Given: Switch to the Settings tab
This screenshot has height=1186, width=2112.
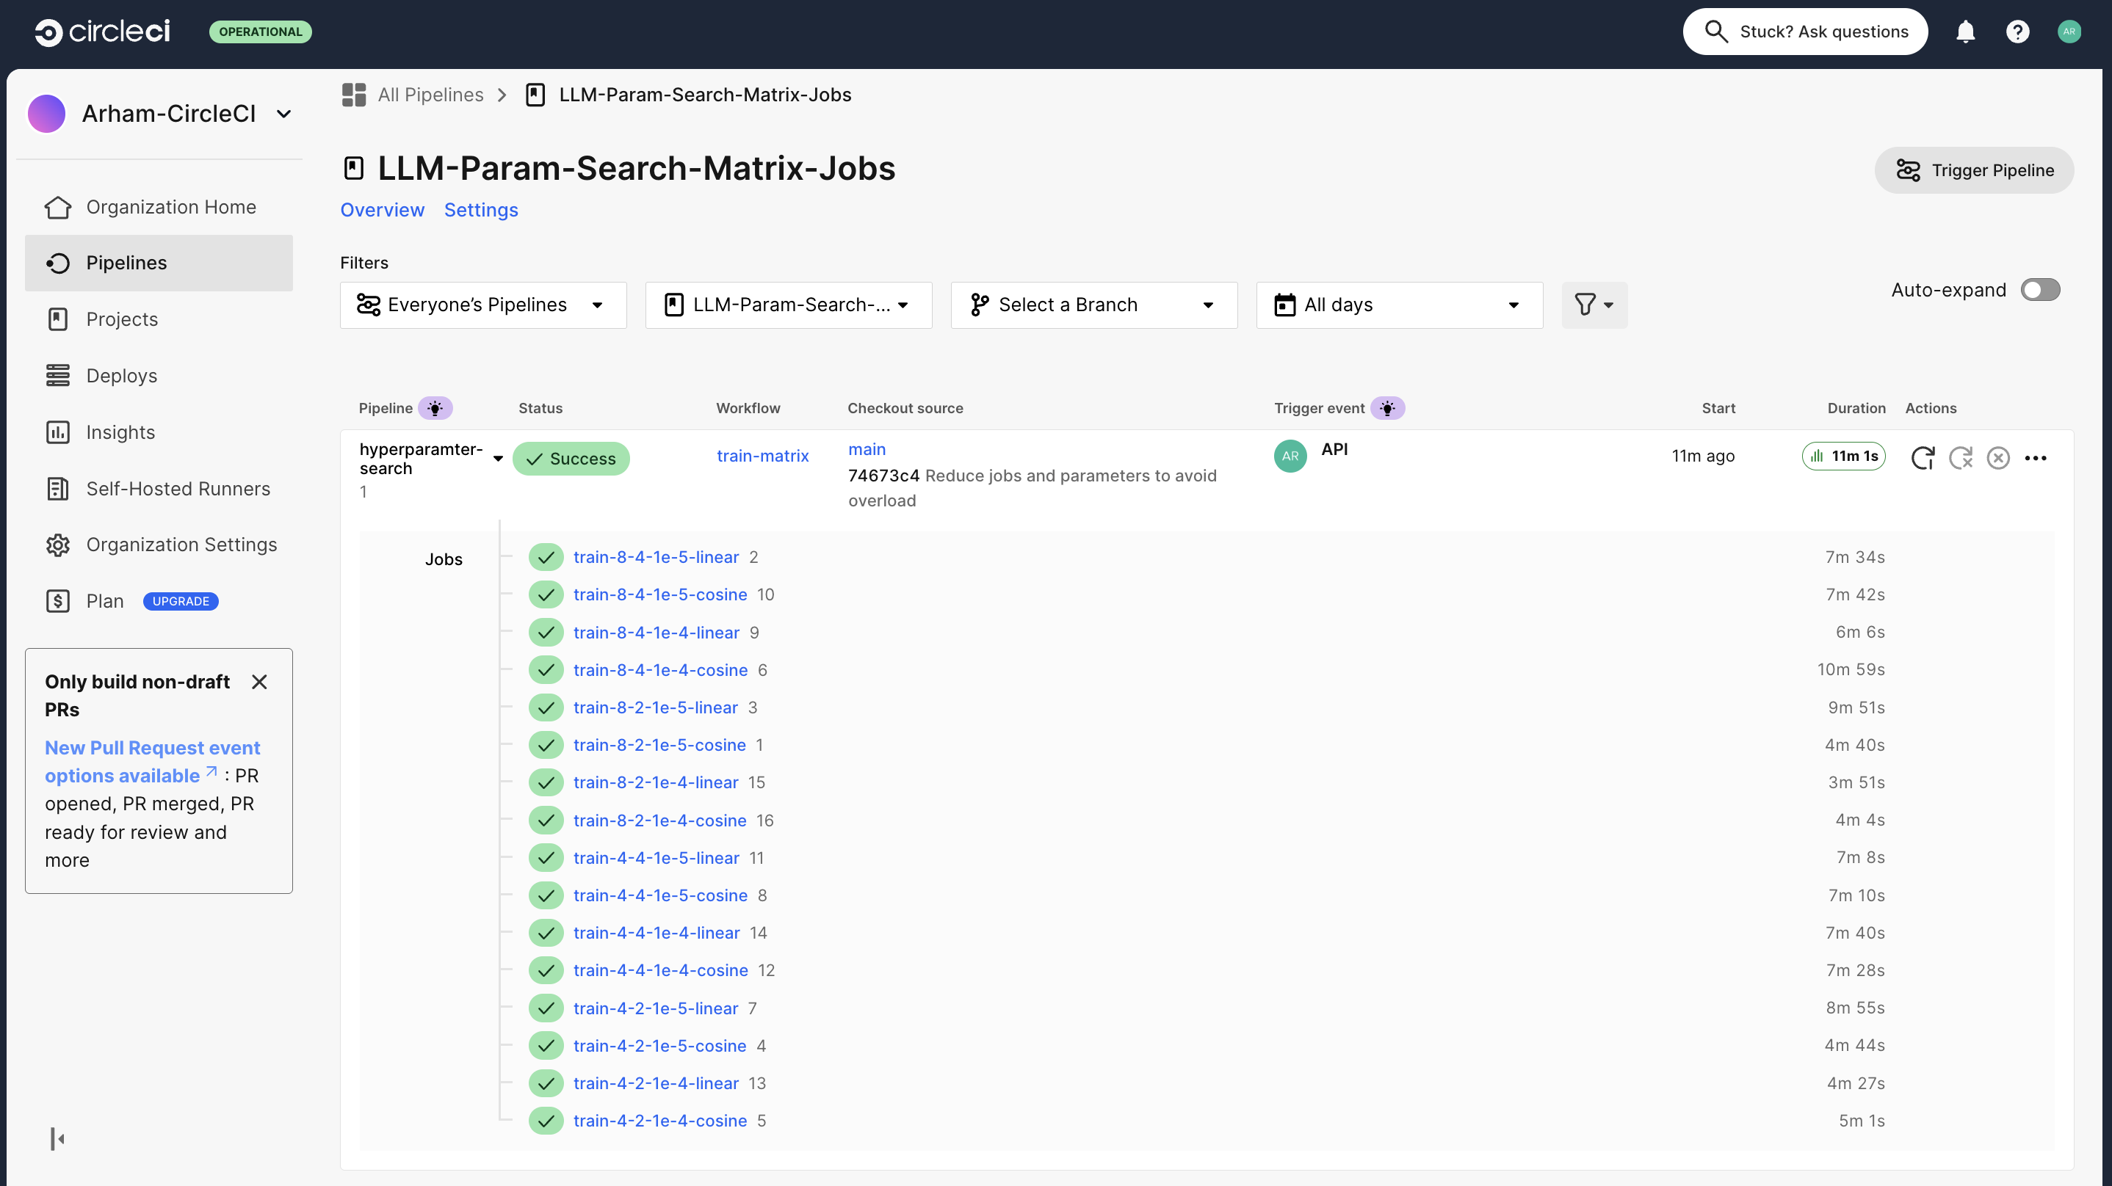Looking at the screenshot, I should pos(480,210).
